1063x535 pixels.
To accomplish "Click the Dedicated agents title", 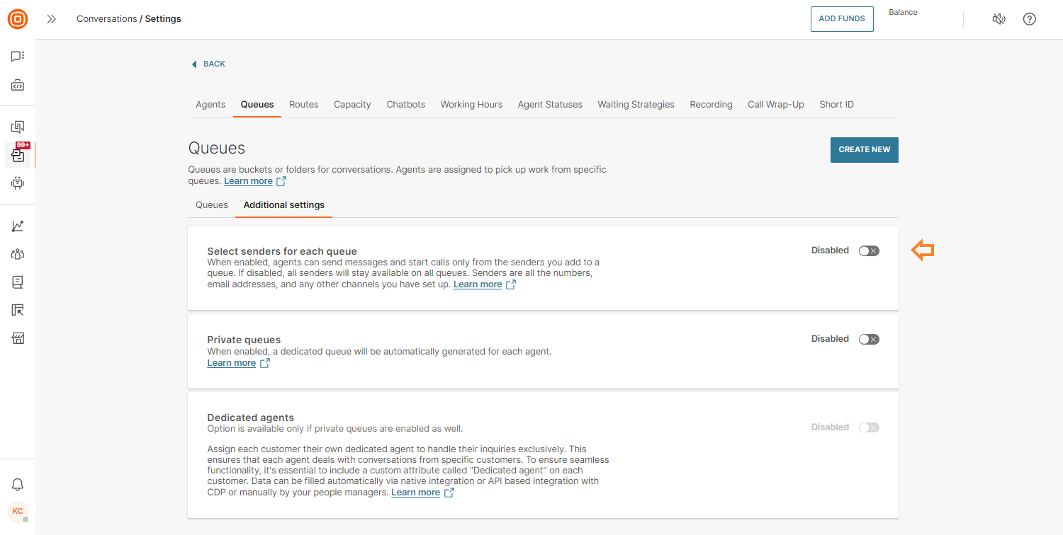I will (250, 418).
